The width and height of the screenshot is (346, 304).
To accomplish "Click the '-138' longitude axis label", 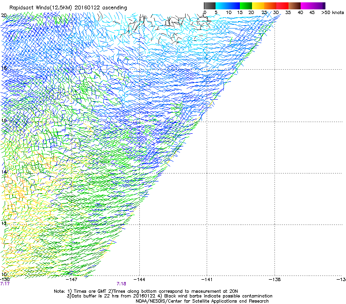I will 274,280.
